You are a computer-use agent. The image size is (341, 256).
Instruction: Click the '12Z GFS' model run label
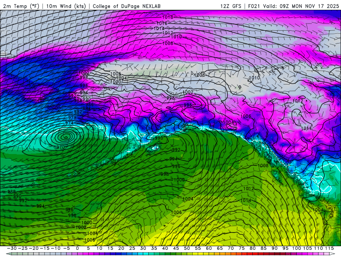[x=231, y=6]
